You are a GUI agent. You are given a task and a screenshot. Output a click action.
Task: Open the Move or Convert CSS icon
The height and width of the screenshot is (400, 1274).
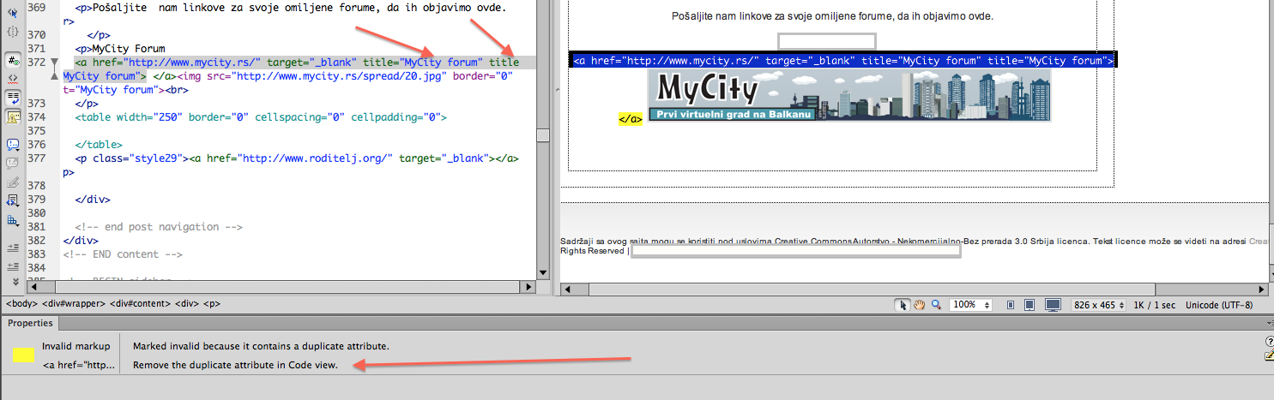coord(13,221)
